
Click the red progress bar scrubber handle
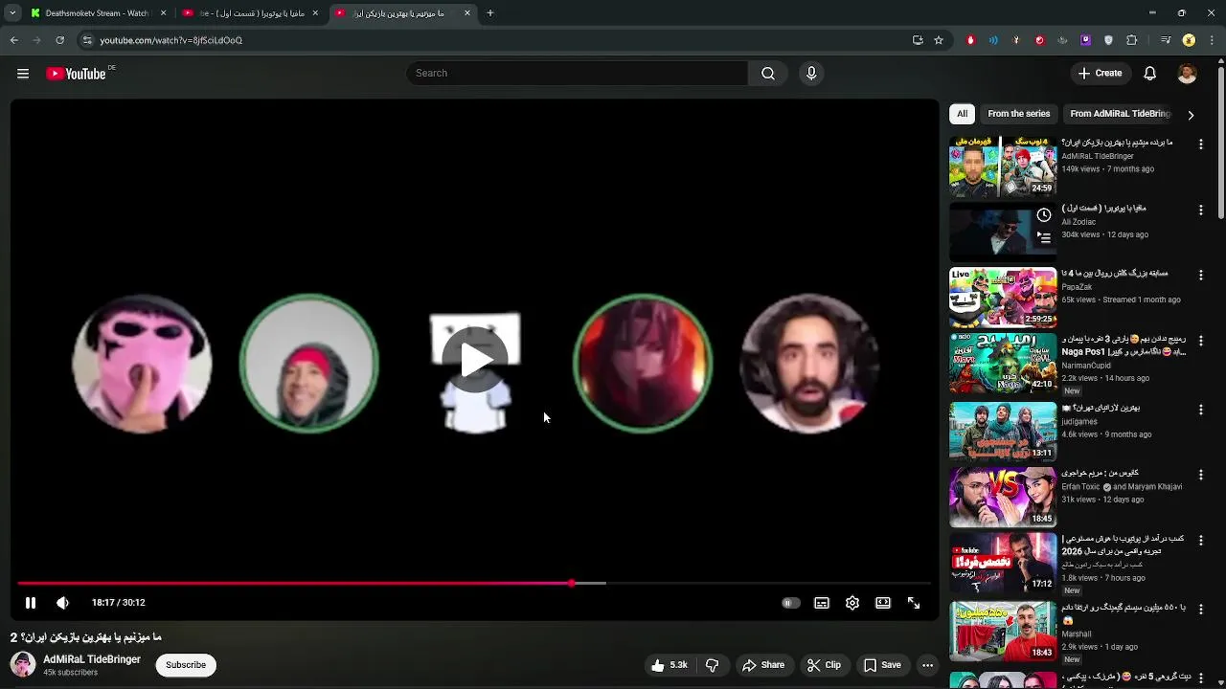[572, 583]
